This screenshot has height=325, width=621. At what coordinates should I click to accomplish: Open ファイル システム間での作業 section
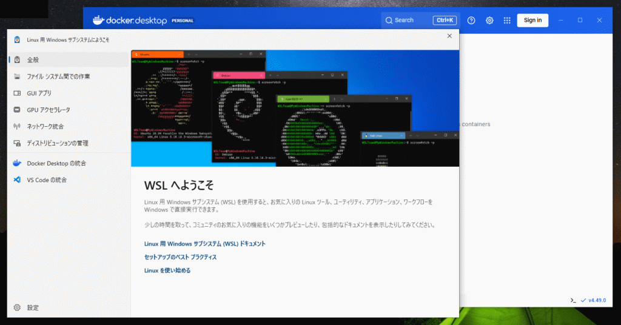[x=58, y=76]
